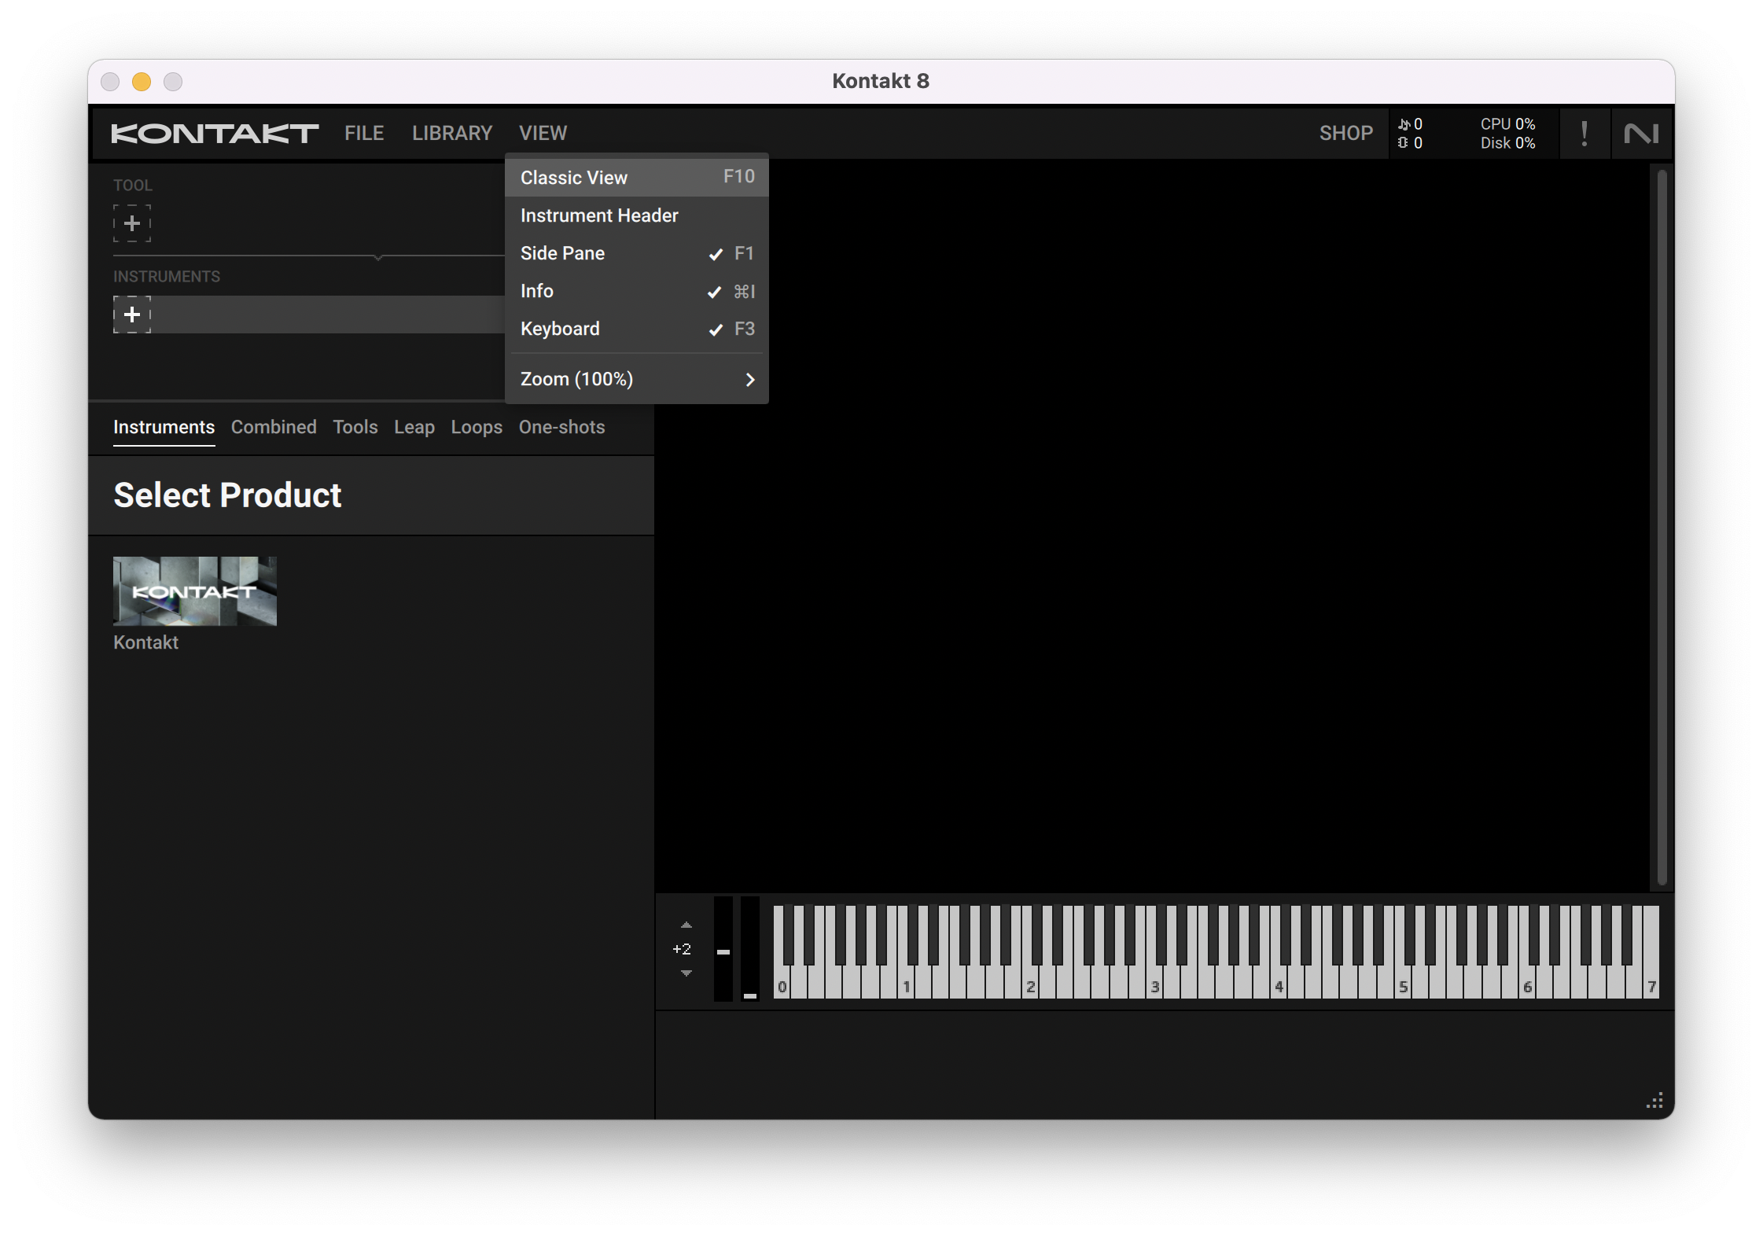The width and height of the screenshot is (1763, 1236).
Task: Switch to the One-shots tab
Action: 561,427
